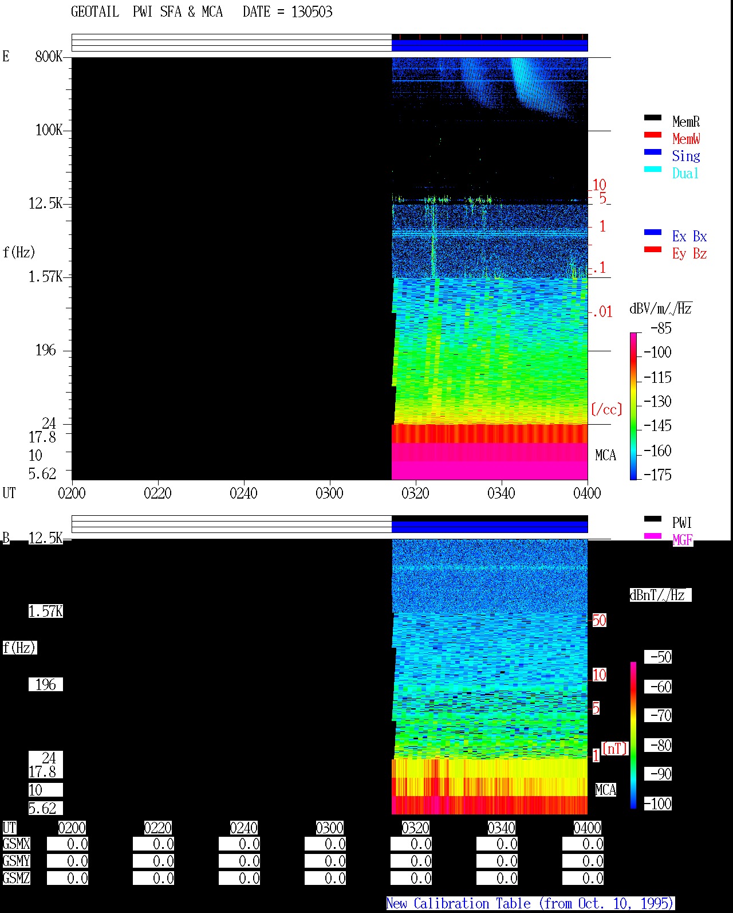Image resolution: width=733 pixels, height=913 pixels.
Task: Click the black PWI legend swatch
Action: (x=653, y=519)
